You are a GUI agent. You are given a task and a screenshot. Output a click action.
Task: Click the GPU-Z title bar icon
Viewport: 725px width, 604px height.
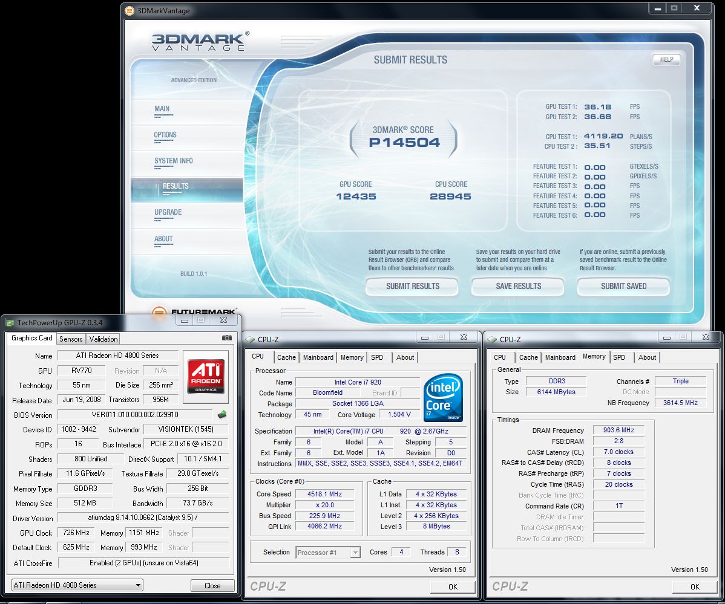[x=10, y=323]
